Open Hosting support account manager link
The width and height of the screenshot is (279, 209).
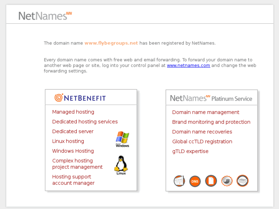click(x=73, y=180)
